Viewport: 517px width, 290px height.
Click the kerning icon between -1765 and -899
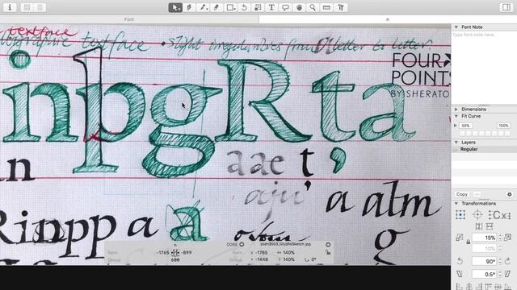click(x=175, y=252)
